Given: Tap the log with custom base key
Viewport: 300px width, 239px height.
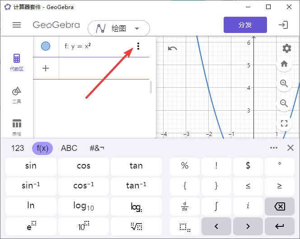Looking at the screenshot, I should point(136,206).
